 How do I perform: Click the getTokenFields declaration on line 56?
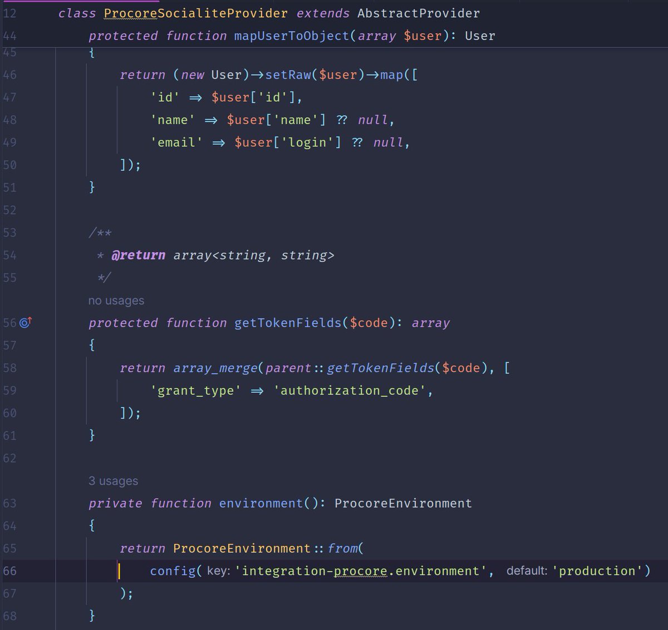(x=288, y=323)
